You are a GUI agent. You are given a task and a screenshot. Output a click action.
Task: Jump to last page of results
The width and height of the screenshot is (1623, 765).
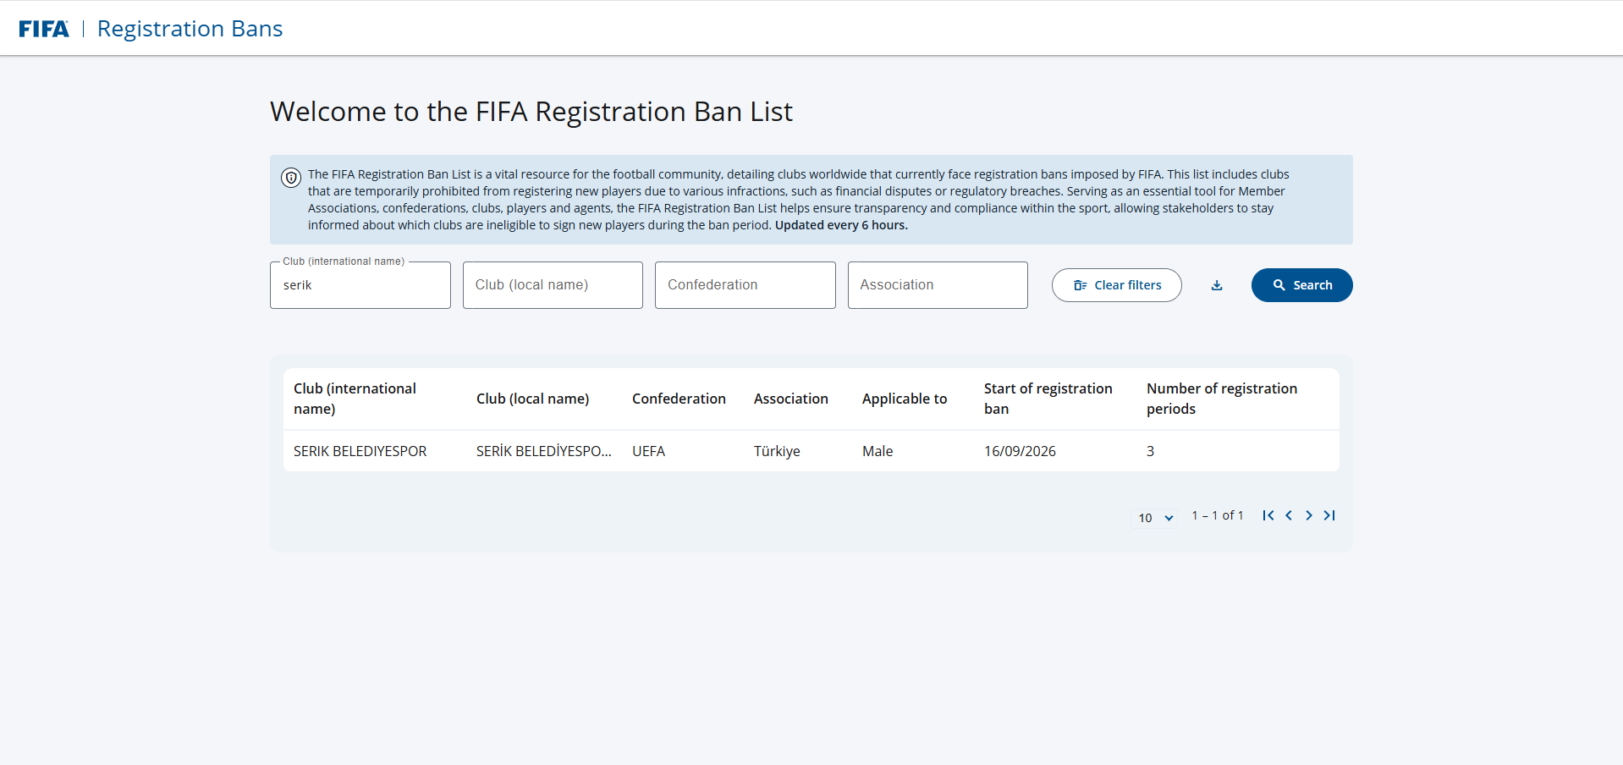tap(1329, 515)
